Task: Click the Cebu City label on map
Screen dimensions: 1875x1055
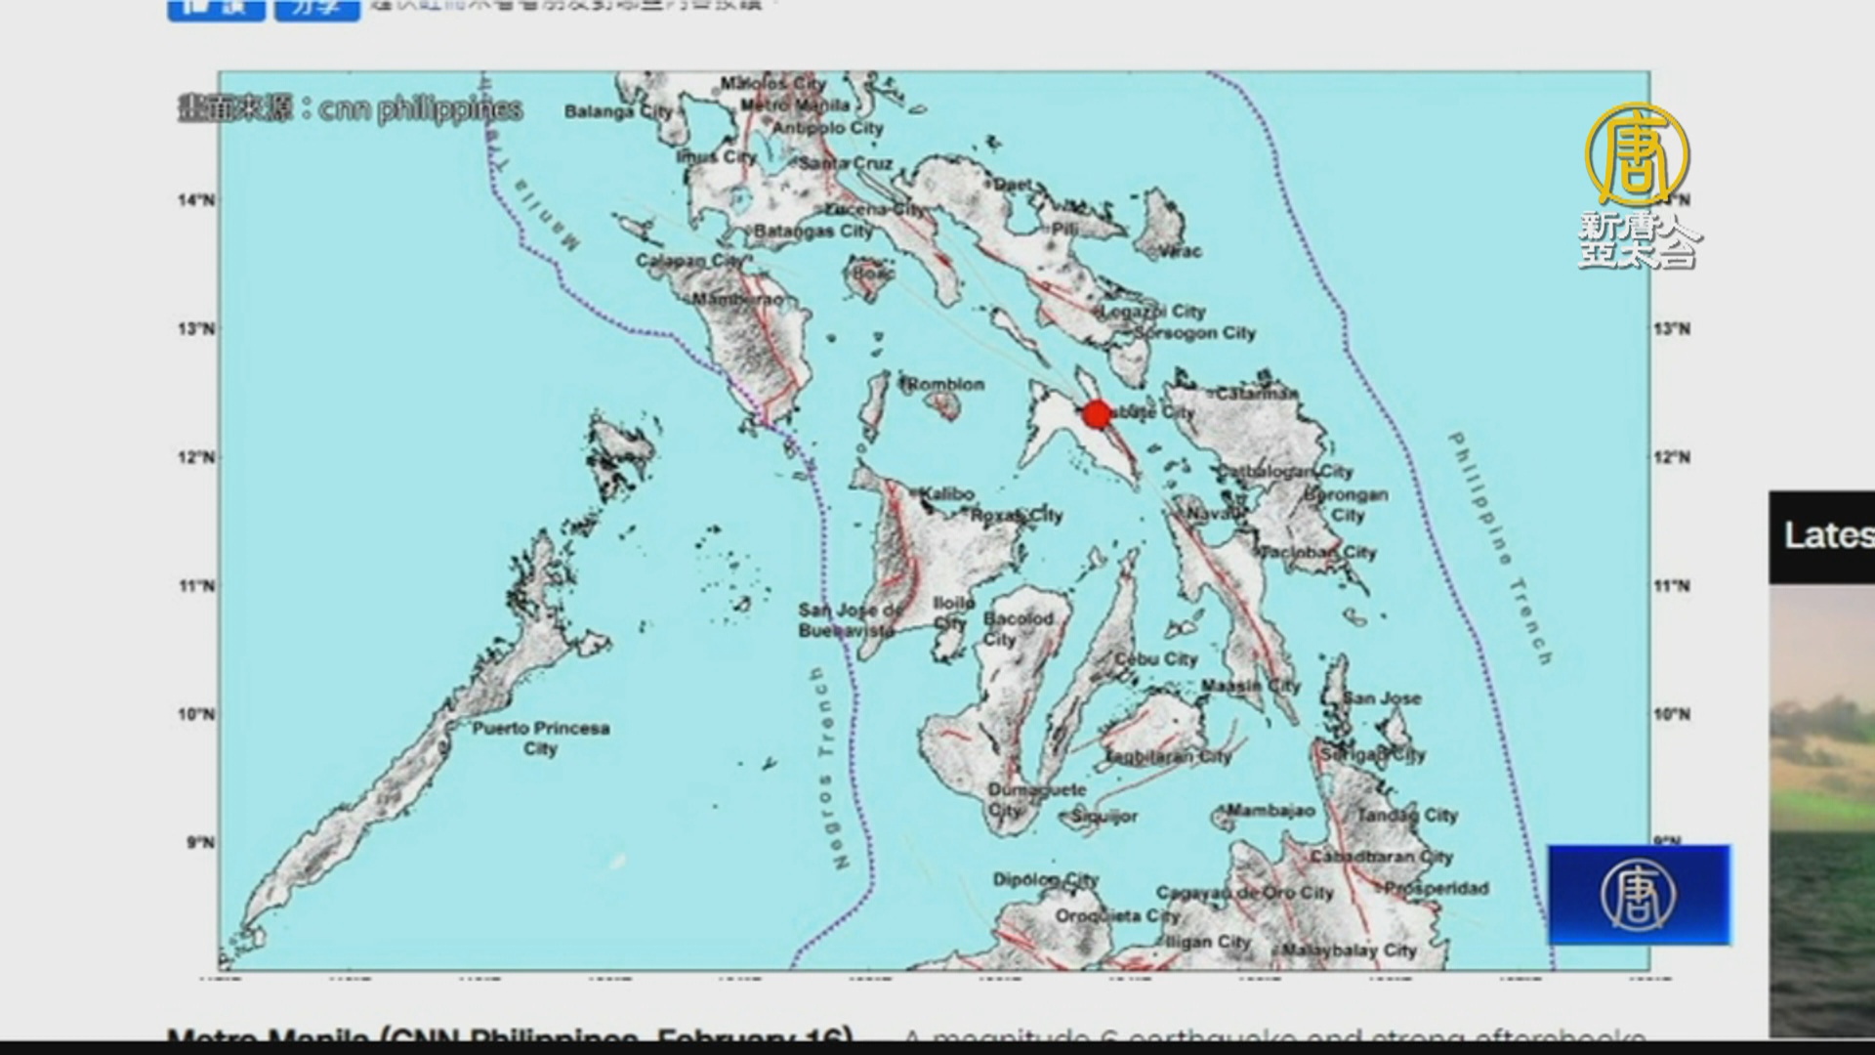Action: 1155,659
